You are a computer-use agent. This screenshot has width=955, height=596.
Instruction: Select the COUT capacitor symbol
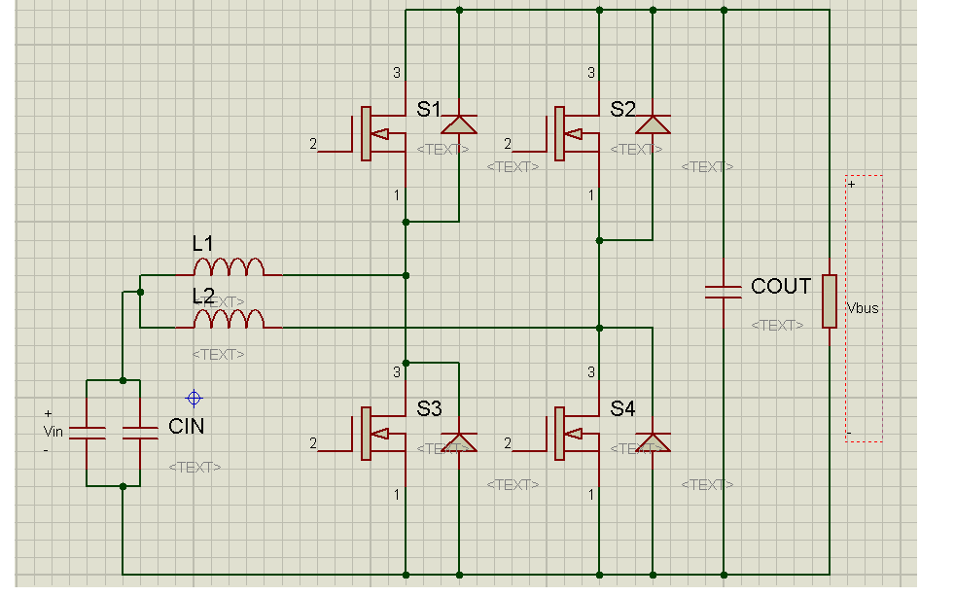pos(724,293)
